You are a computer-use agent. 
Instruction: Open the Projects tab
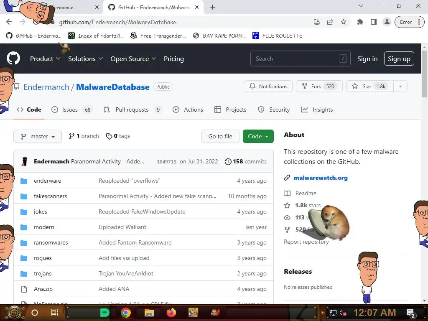pyautogui.click(x=230, y=110)
